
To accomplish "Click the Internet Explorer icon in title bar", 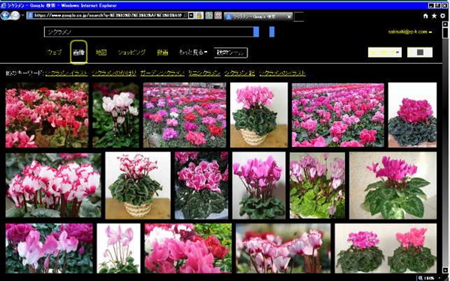I will (x=4, y=5).
